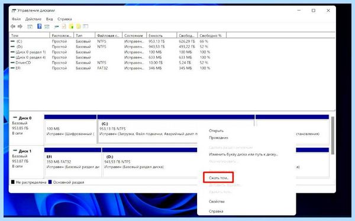
Task: Click the volume icon beside DriverCD
Action: pos(12,63)
